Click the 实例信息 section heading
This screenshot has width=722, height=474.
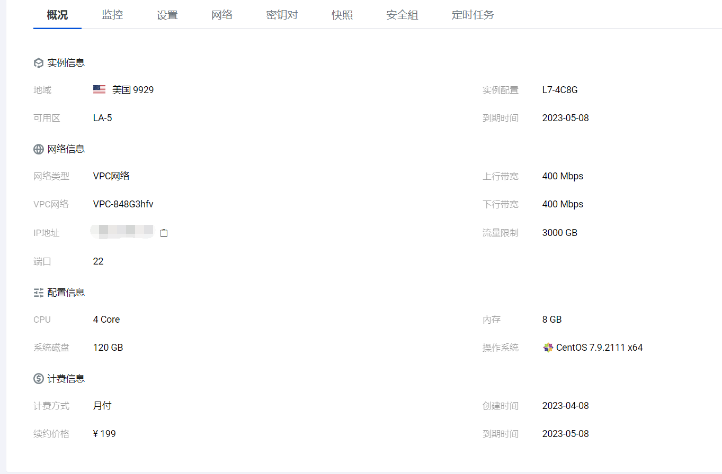click(66, 63)
